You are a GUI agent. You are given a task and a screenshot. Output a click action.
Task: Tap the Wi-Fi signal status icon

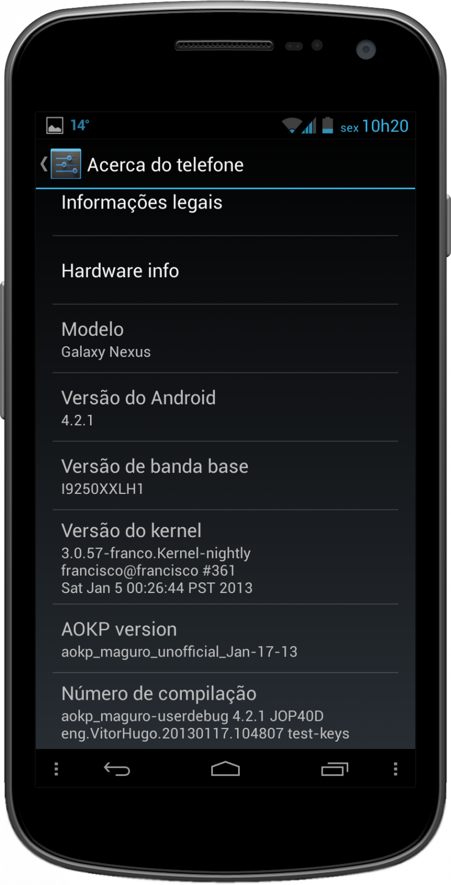point(291,126)
